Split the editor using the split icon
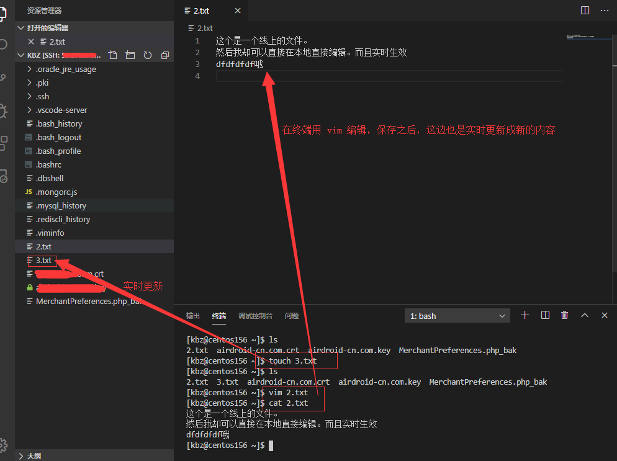This screenshot has width=617, height=461. tap(584, 10)
